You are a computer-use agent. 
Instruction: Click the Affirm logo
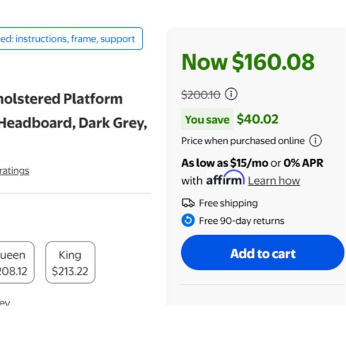[x=225, y=178]
